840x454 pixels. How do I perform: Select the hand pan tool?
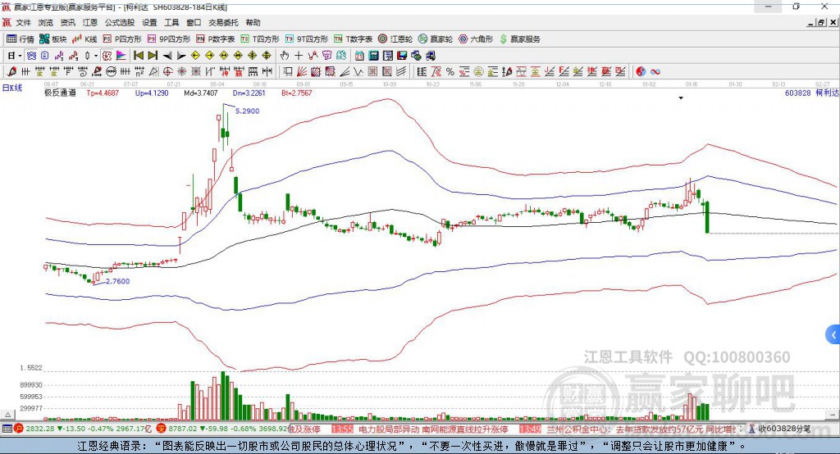tap(285, 56)
